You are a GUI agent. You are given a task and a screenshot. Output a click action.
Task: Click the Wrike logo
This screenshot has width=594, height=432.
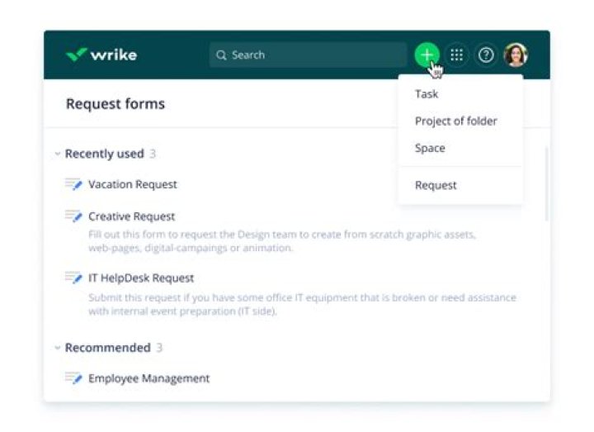101,55
